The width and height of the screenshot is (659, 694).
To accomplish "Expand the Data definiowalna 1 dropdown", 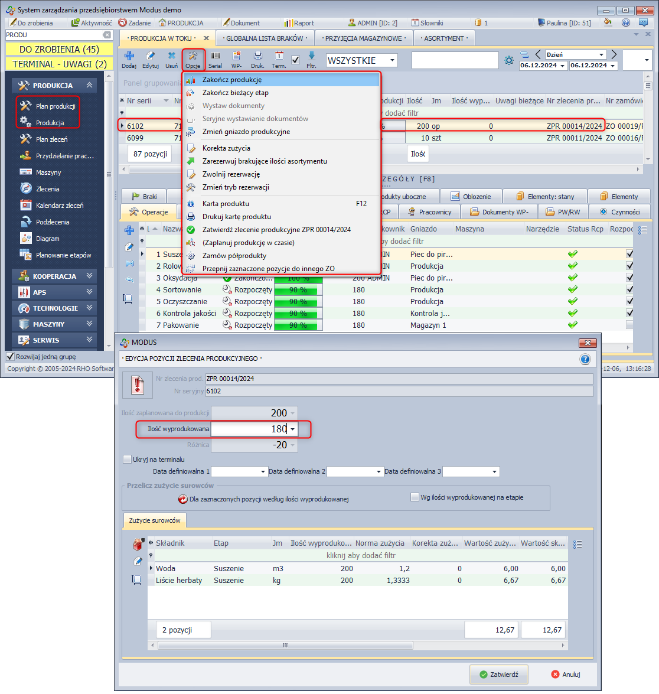I will pyautogui.click(x=263, y=472).
